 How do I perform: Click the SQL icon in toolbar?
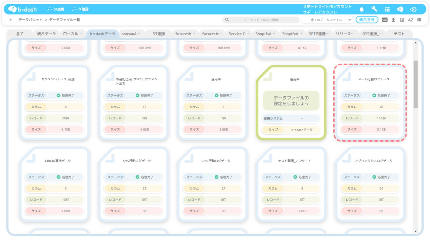(385, 20)
